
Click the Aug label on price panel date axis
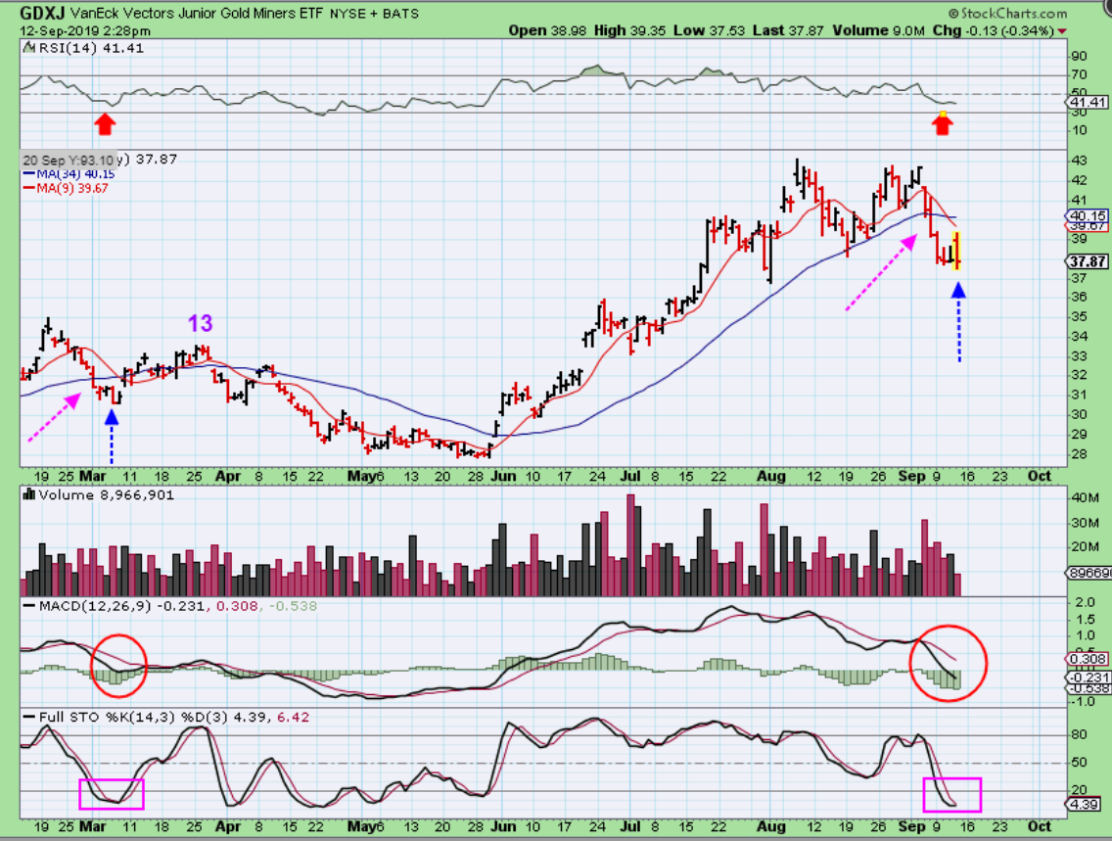pos(771,477)
